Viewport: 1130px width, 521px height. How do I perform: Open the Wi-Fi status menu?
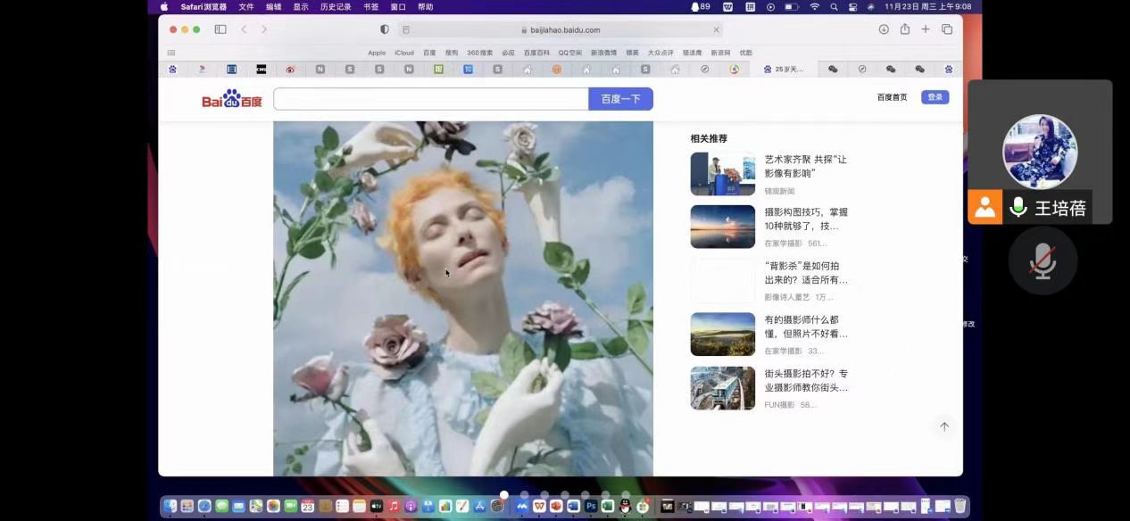pos(814,6)
